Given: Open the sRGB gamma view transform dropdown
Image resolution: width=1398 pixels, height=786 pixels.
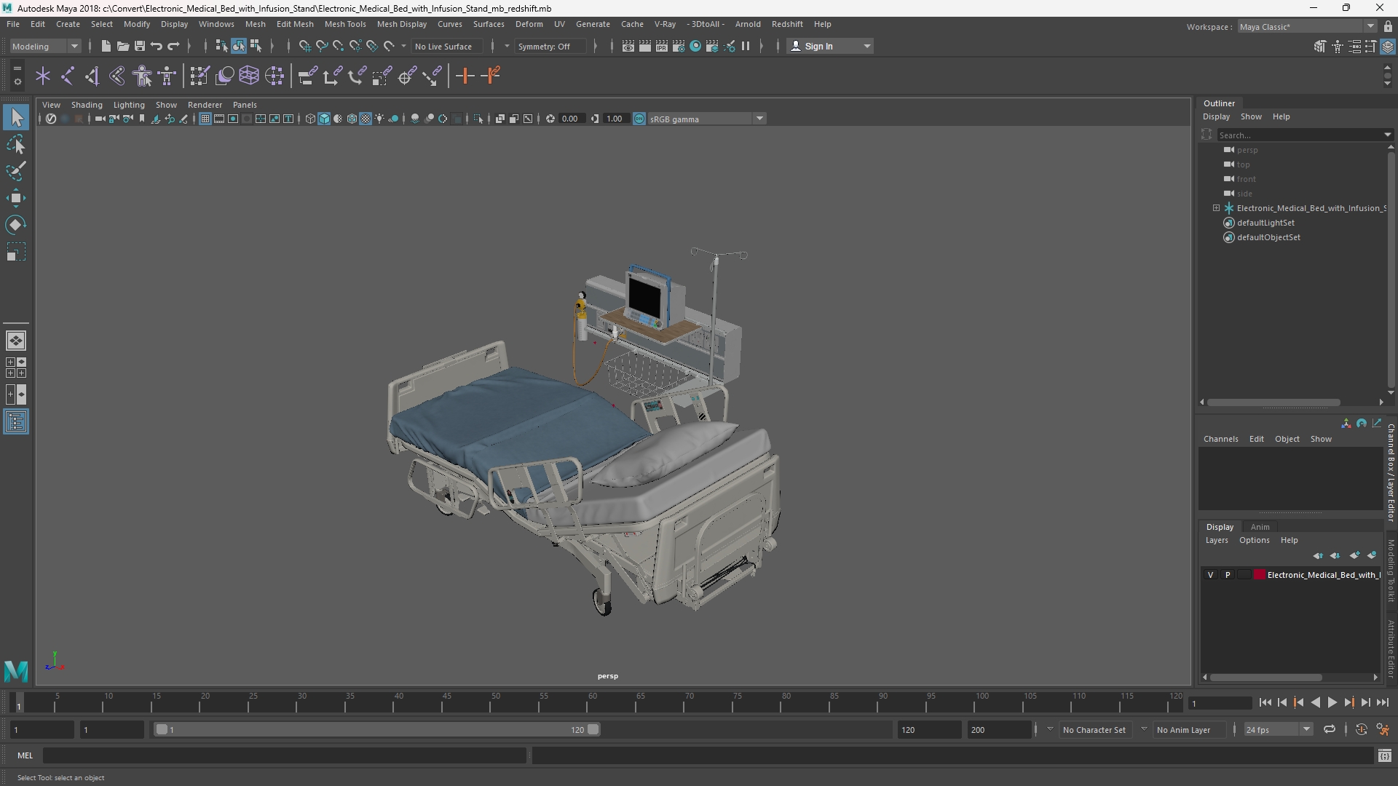Looking at the screenshot, I should pyautogui.click(x=706, y=119).
